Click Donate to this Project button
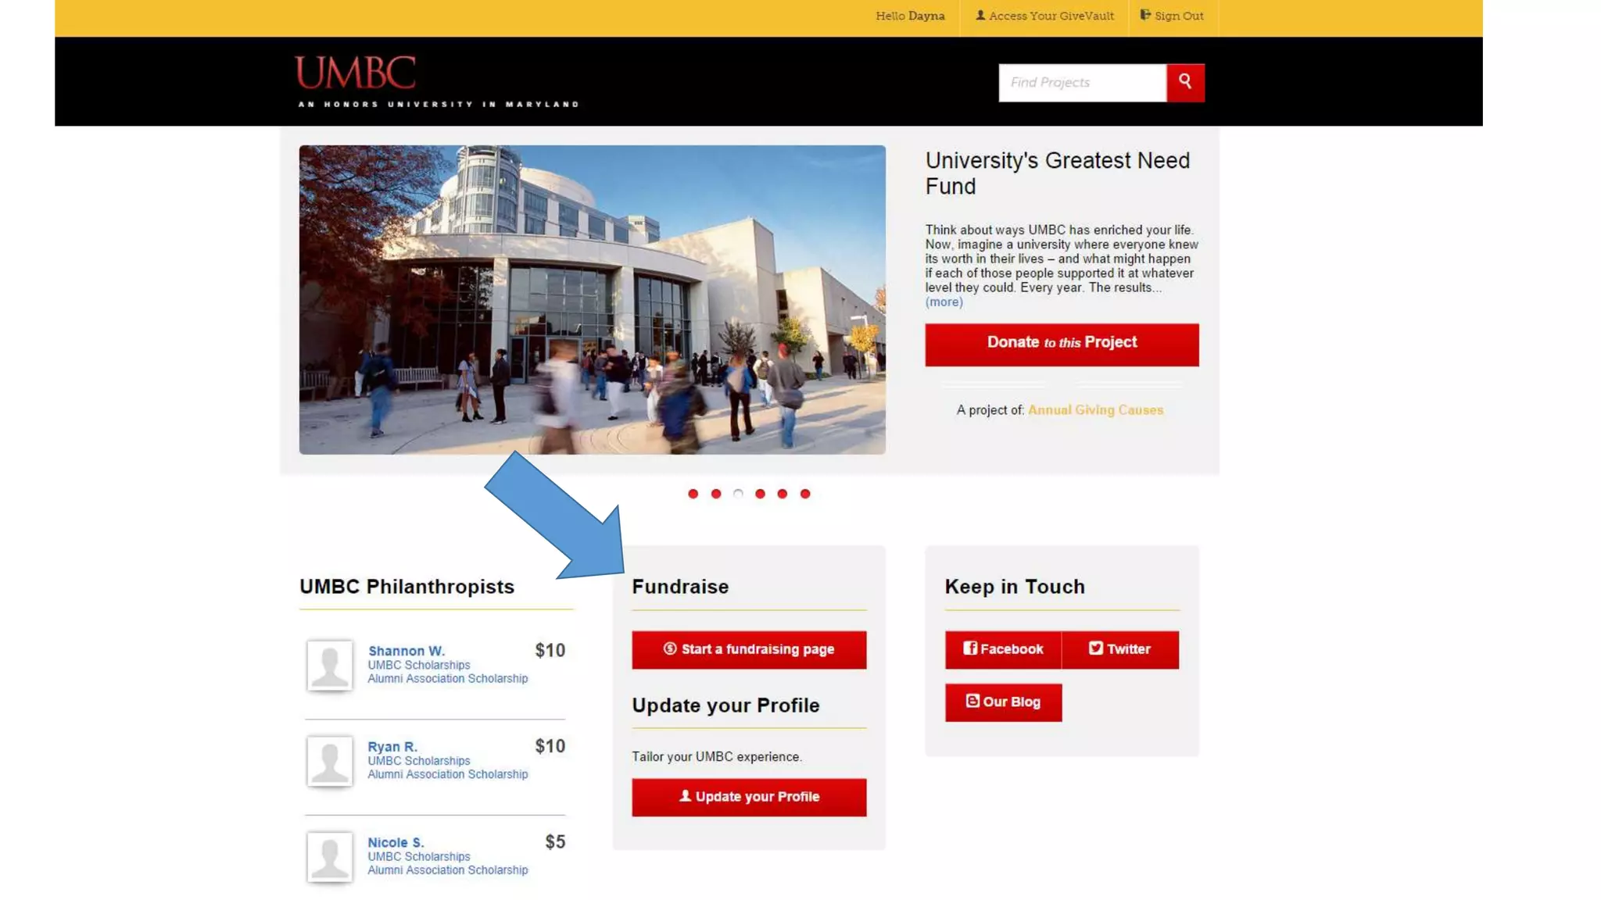This screenshot has height=900, width=1601. 1062,344
